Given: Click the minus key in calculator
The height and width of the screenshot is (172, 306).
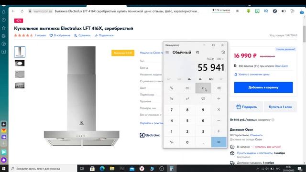Looking at the screenshot, I should coord(219,120).
